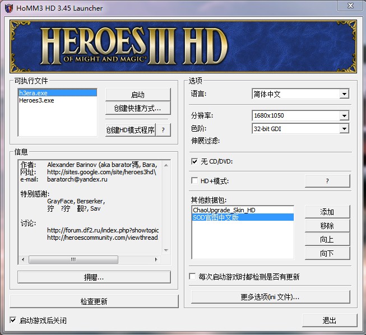Image resolution: width=366 pixels, height=335 pixels.
Task: Click 更多选项(ini 文件)... button
Action: pyautogui.click(x=271, y=297)
